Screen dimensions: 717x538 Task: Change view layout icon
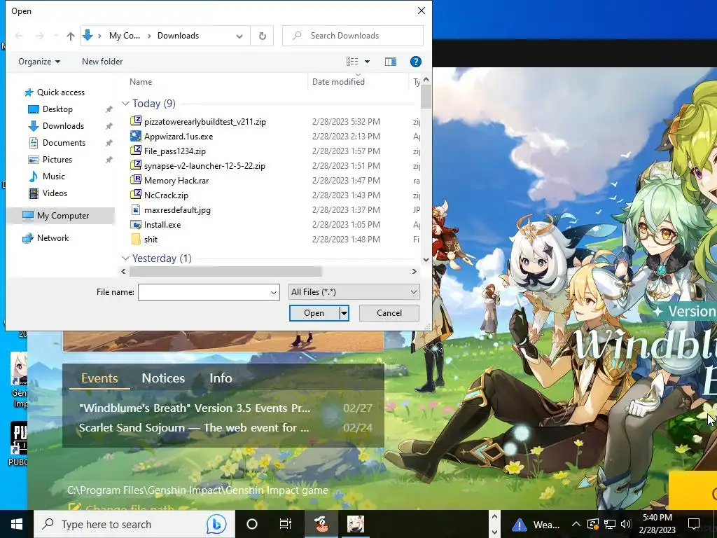click(352, 62)
